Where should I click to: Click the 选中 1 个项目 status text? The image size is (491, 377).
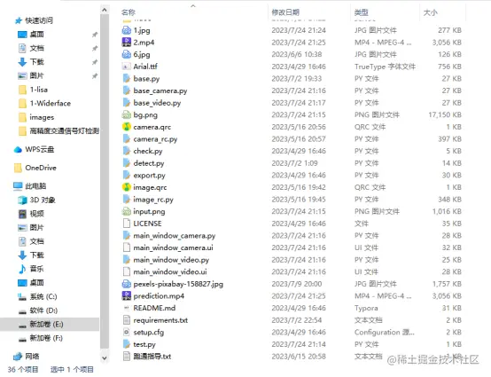tap(72, 370)
